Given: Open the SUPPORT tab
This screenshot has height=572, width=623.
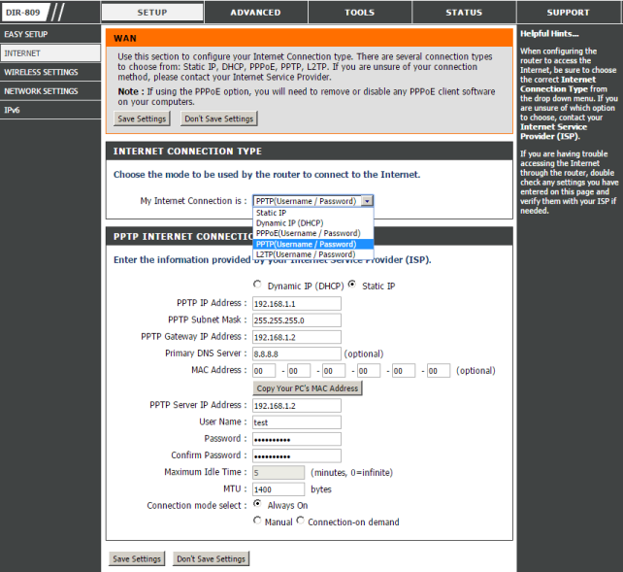Looking at the screenshot, I should 568,13.
